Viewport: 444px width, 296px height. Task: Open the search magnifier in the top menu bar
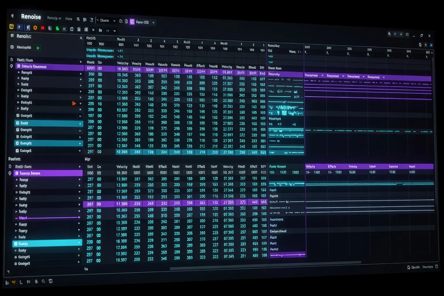tap(78, 19)
